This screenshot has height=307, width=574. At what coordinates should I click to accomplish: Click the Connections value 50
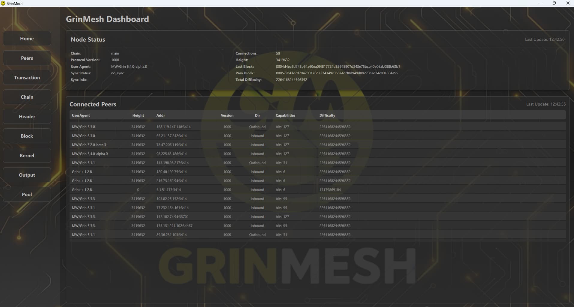(x=278, y=53)
